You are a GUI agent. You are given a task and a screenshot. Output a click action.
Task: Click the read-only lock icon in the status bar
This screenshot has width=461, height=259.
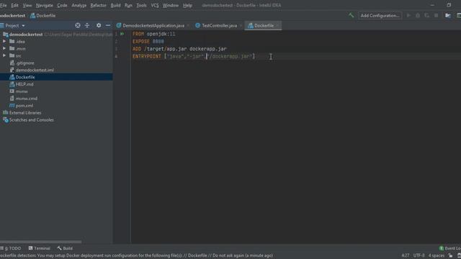coord(450,255)
